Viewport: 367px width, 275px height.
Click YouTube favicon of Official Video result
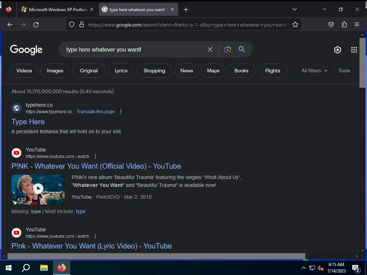[x=16, y=153]
